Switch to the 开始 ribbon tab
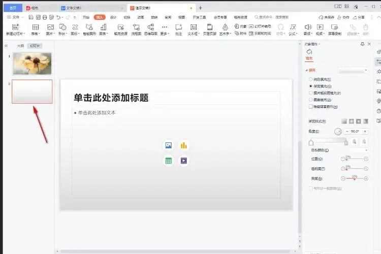The height and width of the screenshot is (254, 381). point(86,17)
